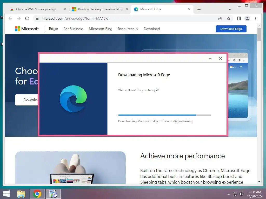Click the Chrome taskbar icon
266x199 pixels.
tap(37, 194)
